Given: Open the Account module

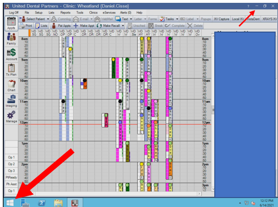Looking at the screenshot, I should pos(11,55).
